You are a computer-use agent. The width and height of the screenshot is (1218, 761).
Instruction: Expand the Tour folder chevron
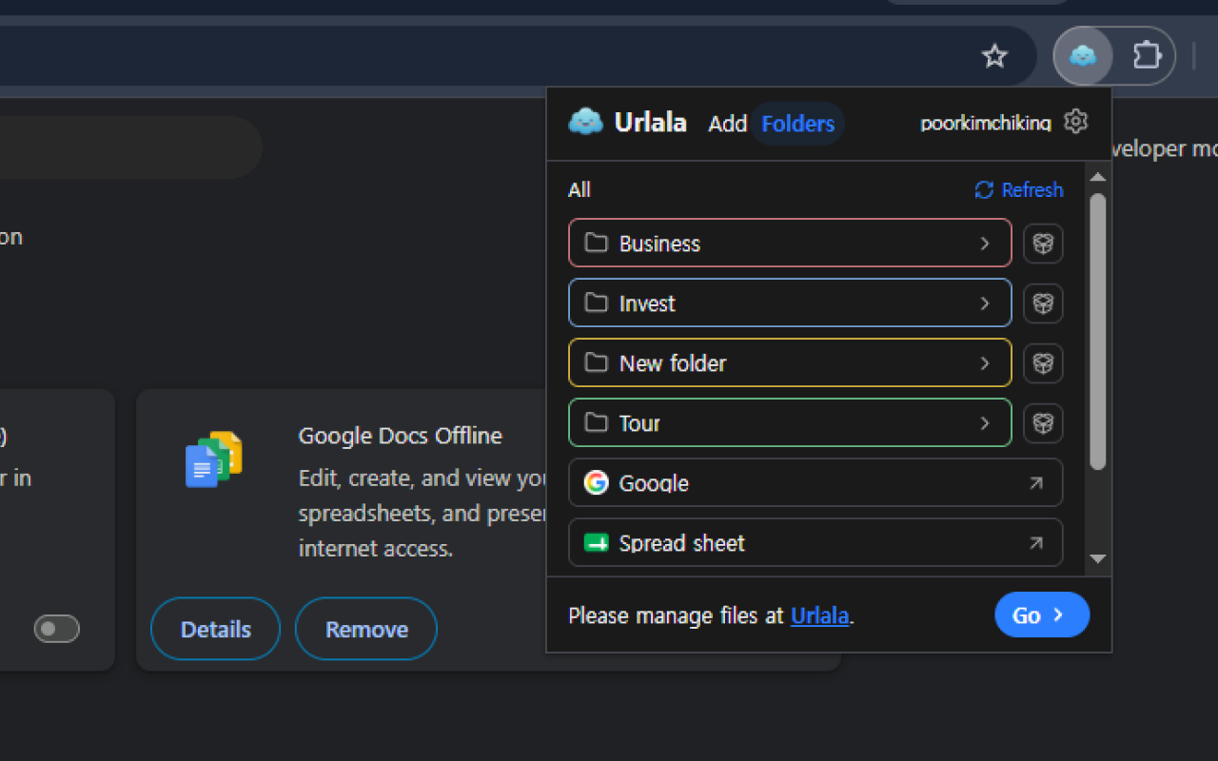985,423
